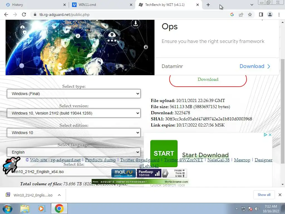The image size is (285, 214).
Task: Open the Chrome profile avatar
Action: click(270, 14)
